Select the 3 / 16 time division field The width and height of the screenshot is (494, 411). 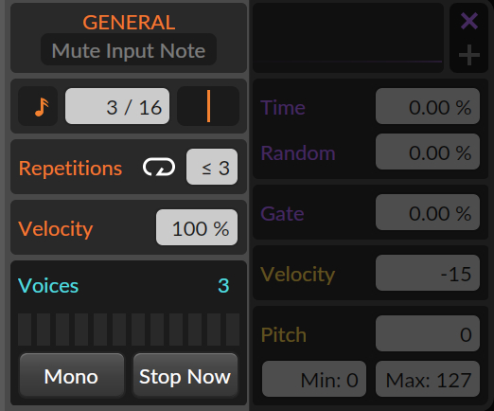point(117,106)
